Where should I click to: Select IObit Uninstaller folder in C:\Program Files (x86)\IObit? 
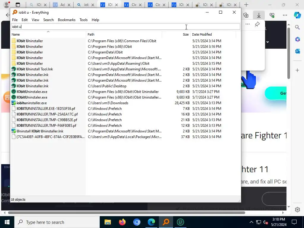coord(30,47)
